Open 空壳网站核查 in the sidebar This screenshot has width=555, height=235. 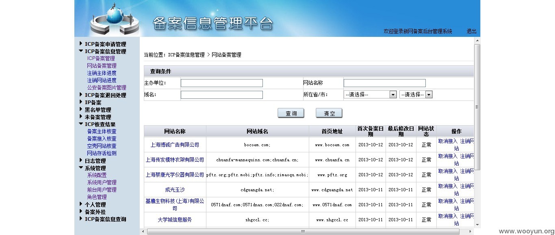click(102, 146)
